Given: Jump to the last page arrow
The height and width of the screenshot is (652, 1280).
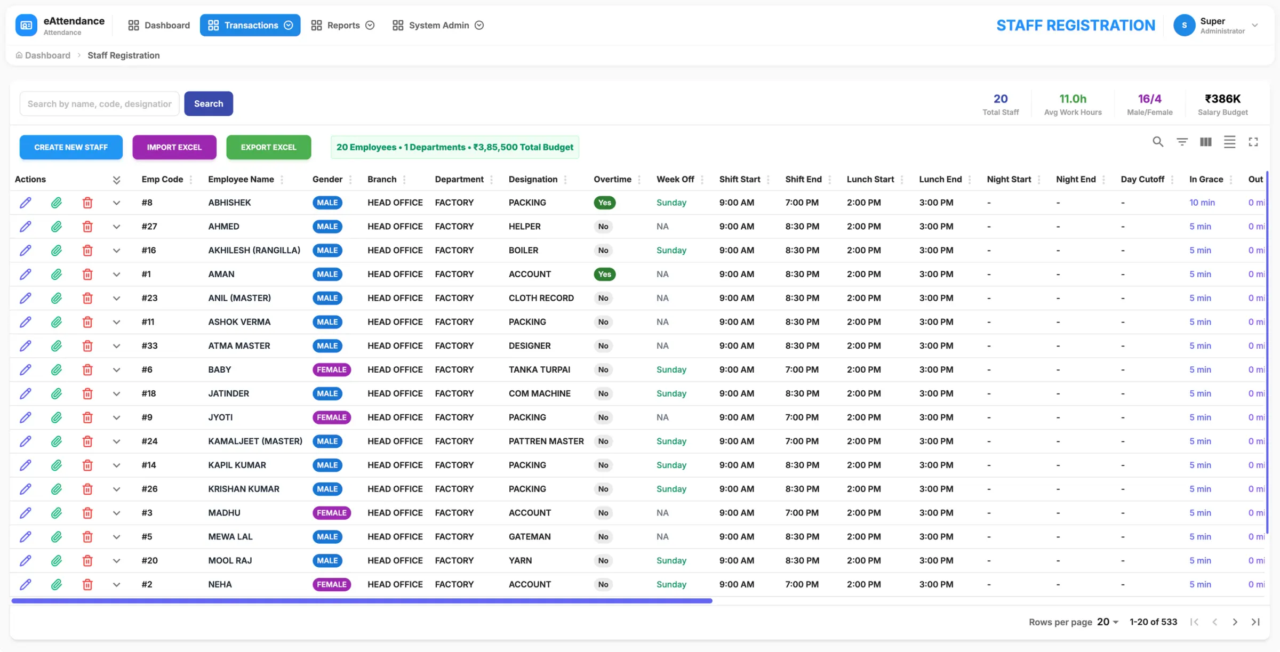Looking at the screenshot, I should coord(1255,622).
